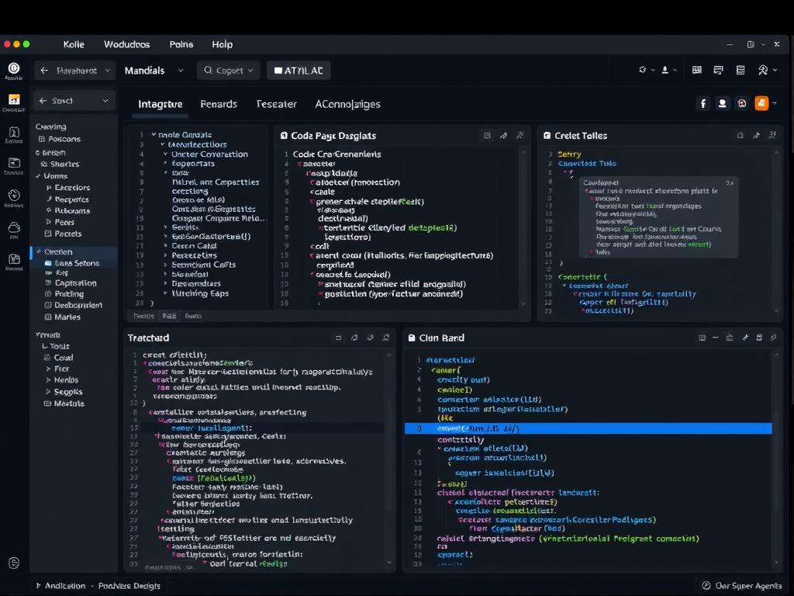This screenshot has height=596, width=794.
Task: Click the topmost circular icon in left rail
Action: pyautogui.click(x=14, y=68)
